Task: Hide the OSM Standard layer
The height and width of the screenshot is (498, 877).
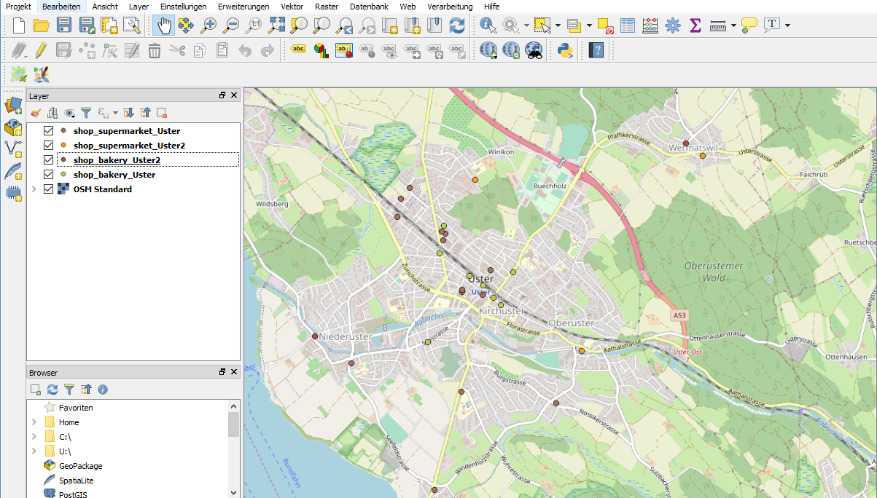Action: click(x=49, y=189)
